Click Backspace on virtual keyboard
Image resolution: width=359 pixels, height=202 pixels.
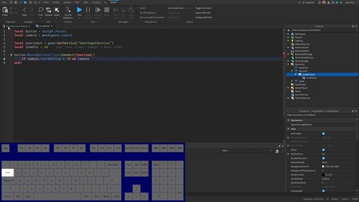click(113, 164)
